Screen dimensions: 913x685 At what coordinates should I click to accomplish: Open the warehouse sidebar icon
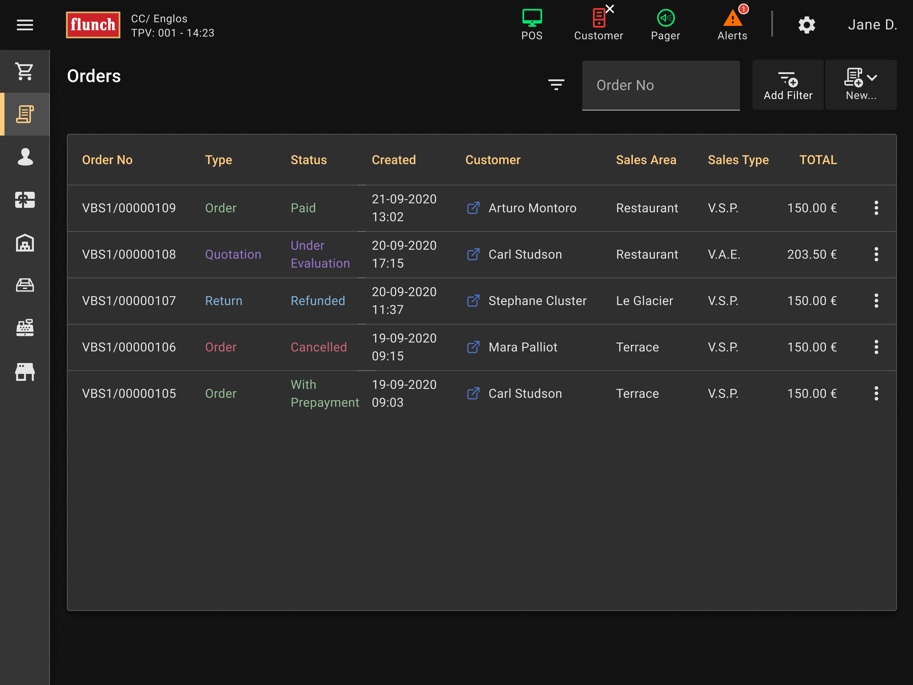click(x=25, y=243)
